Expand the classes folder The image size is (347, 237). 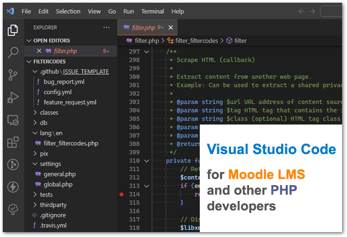(49, 112)
